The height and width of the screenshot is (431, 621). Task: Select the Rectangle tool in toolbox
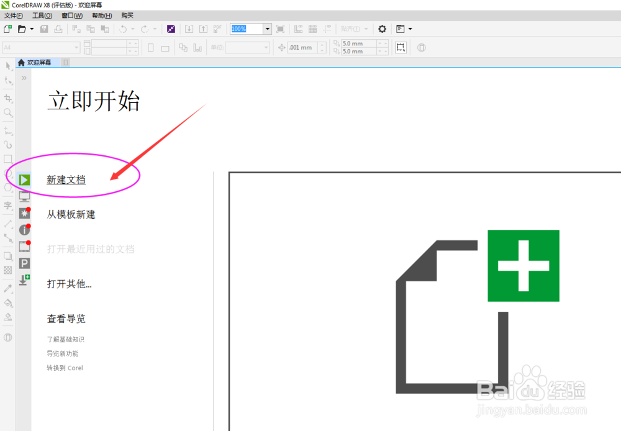(8, 159)
